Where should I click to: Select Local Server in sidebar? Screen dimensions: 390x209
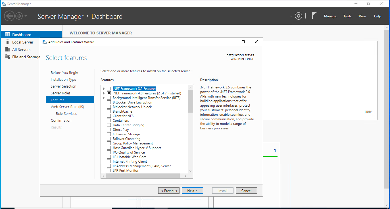coord(23,42)
